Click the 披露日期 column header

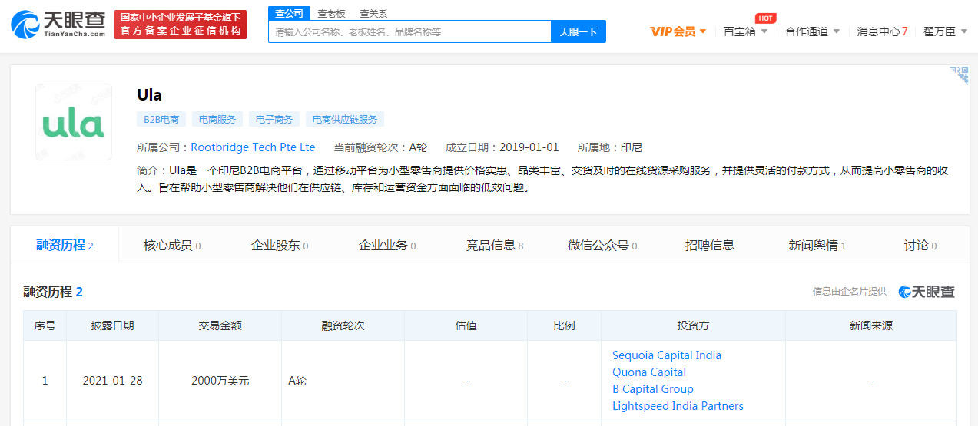click(x=113, y=325)
